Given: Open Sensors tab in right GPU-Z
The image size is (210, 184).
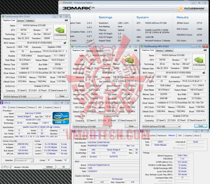Looking at the screenshot, I should pos(159,51).
